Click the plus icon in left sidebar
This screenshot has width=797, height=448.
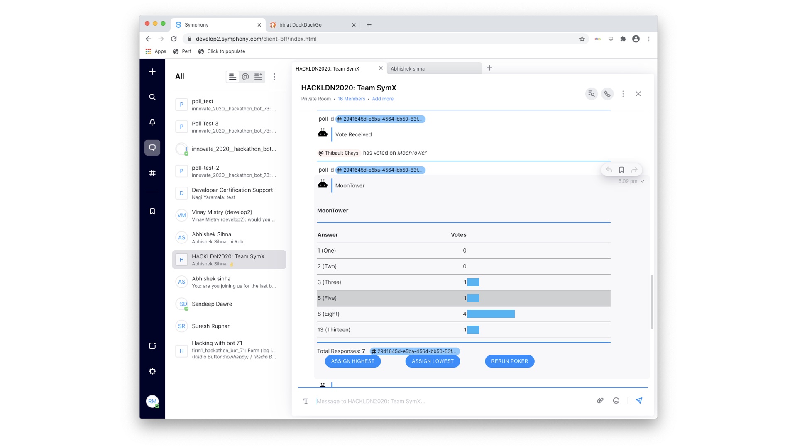click(152, 72)
